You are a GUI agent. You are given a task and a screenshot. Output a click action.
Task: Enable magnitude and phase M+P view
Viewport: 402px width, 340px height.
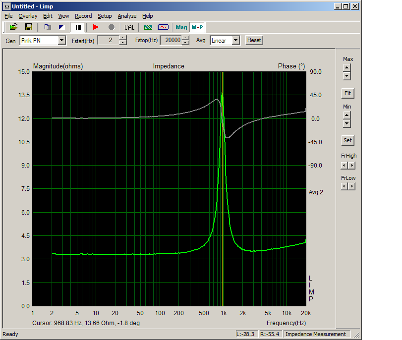(x=197, y=27)
